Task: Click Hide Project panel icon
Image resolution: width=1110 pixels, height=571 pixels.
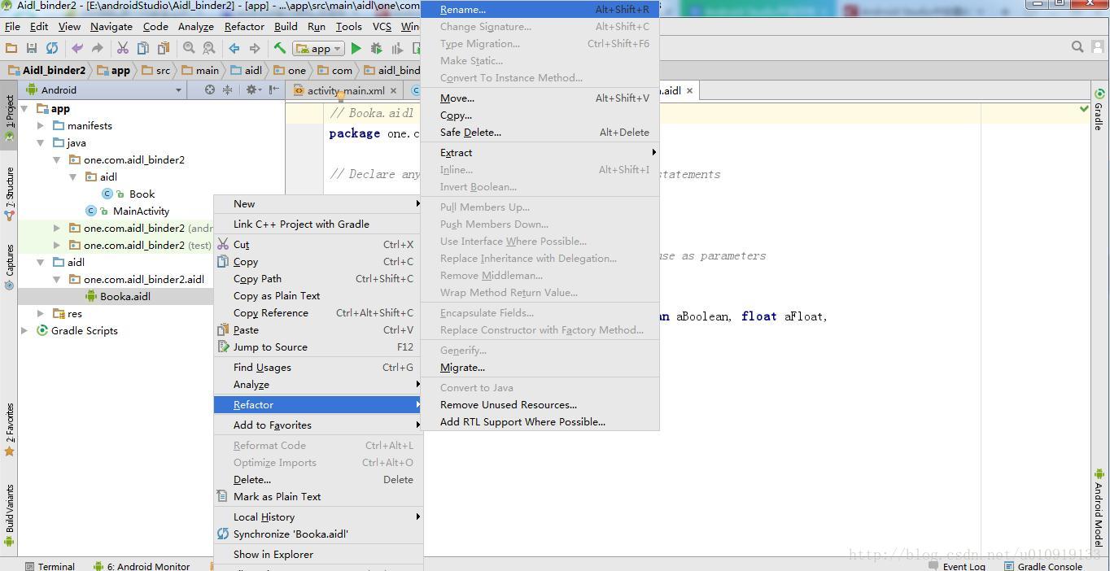Action: point(274,90)
